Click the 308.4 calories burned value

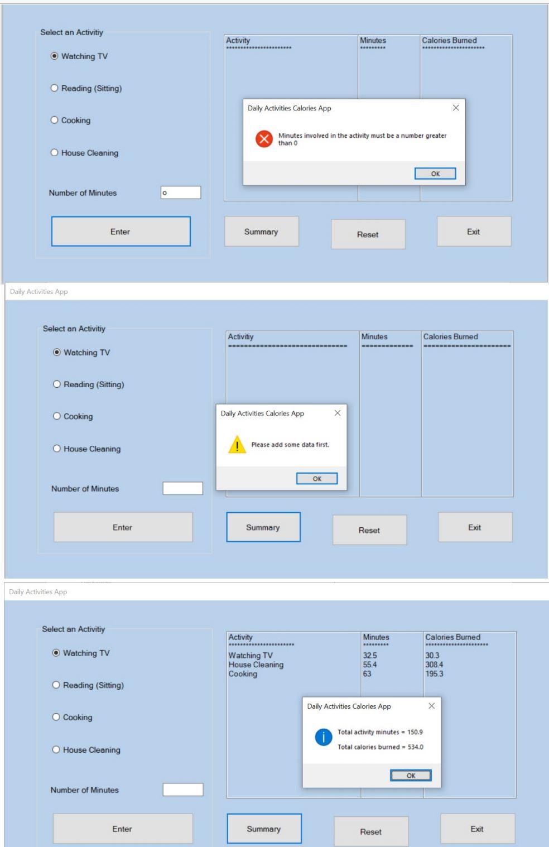coord(434,665)
